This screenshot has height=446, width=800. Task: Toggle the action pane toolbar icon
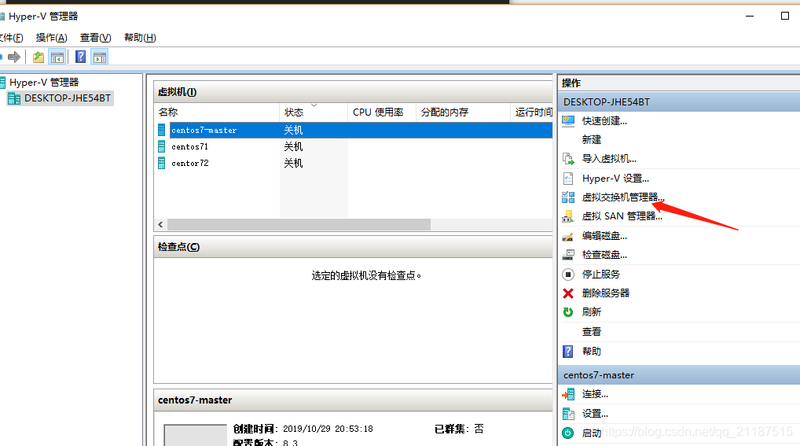pyautogui.click(x=100, y=57)
